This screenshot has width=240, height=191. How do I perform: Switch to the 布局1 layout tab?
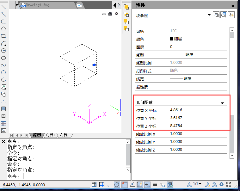click(x=50, y=135)
